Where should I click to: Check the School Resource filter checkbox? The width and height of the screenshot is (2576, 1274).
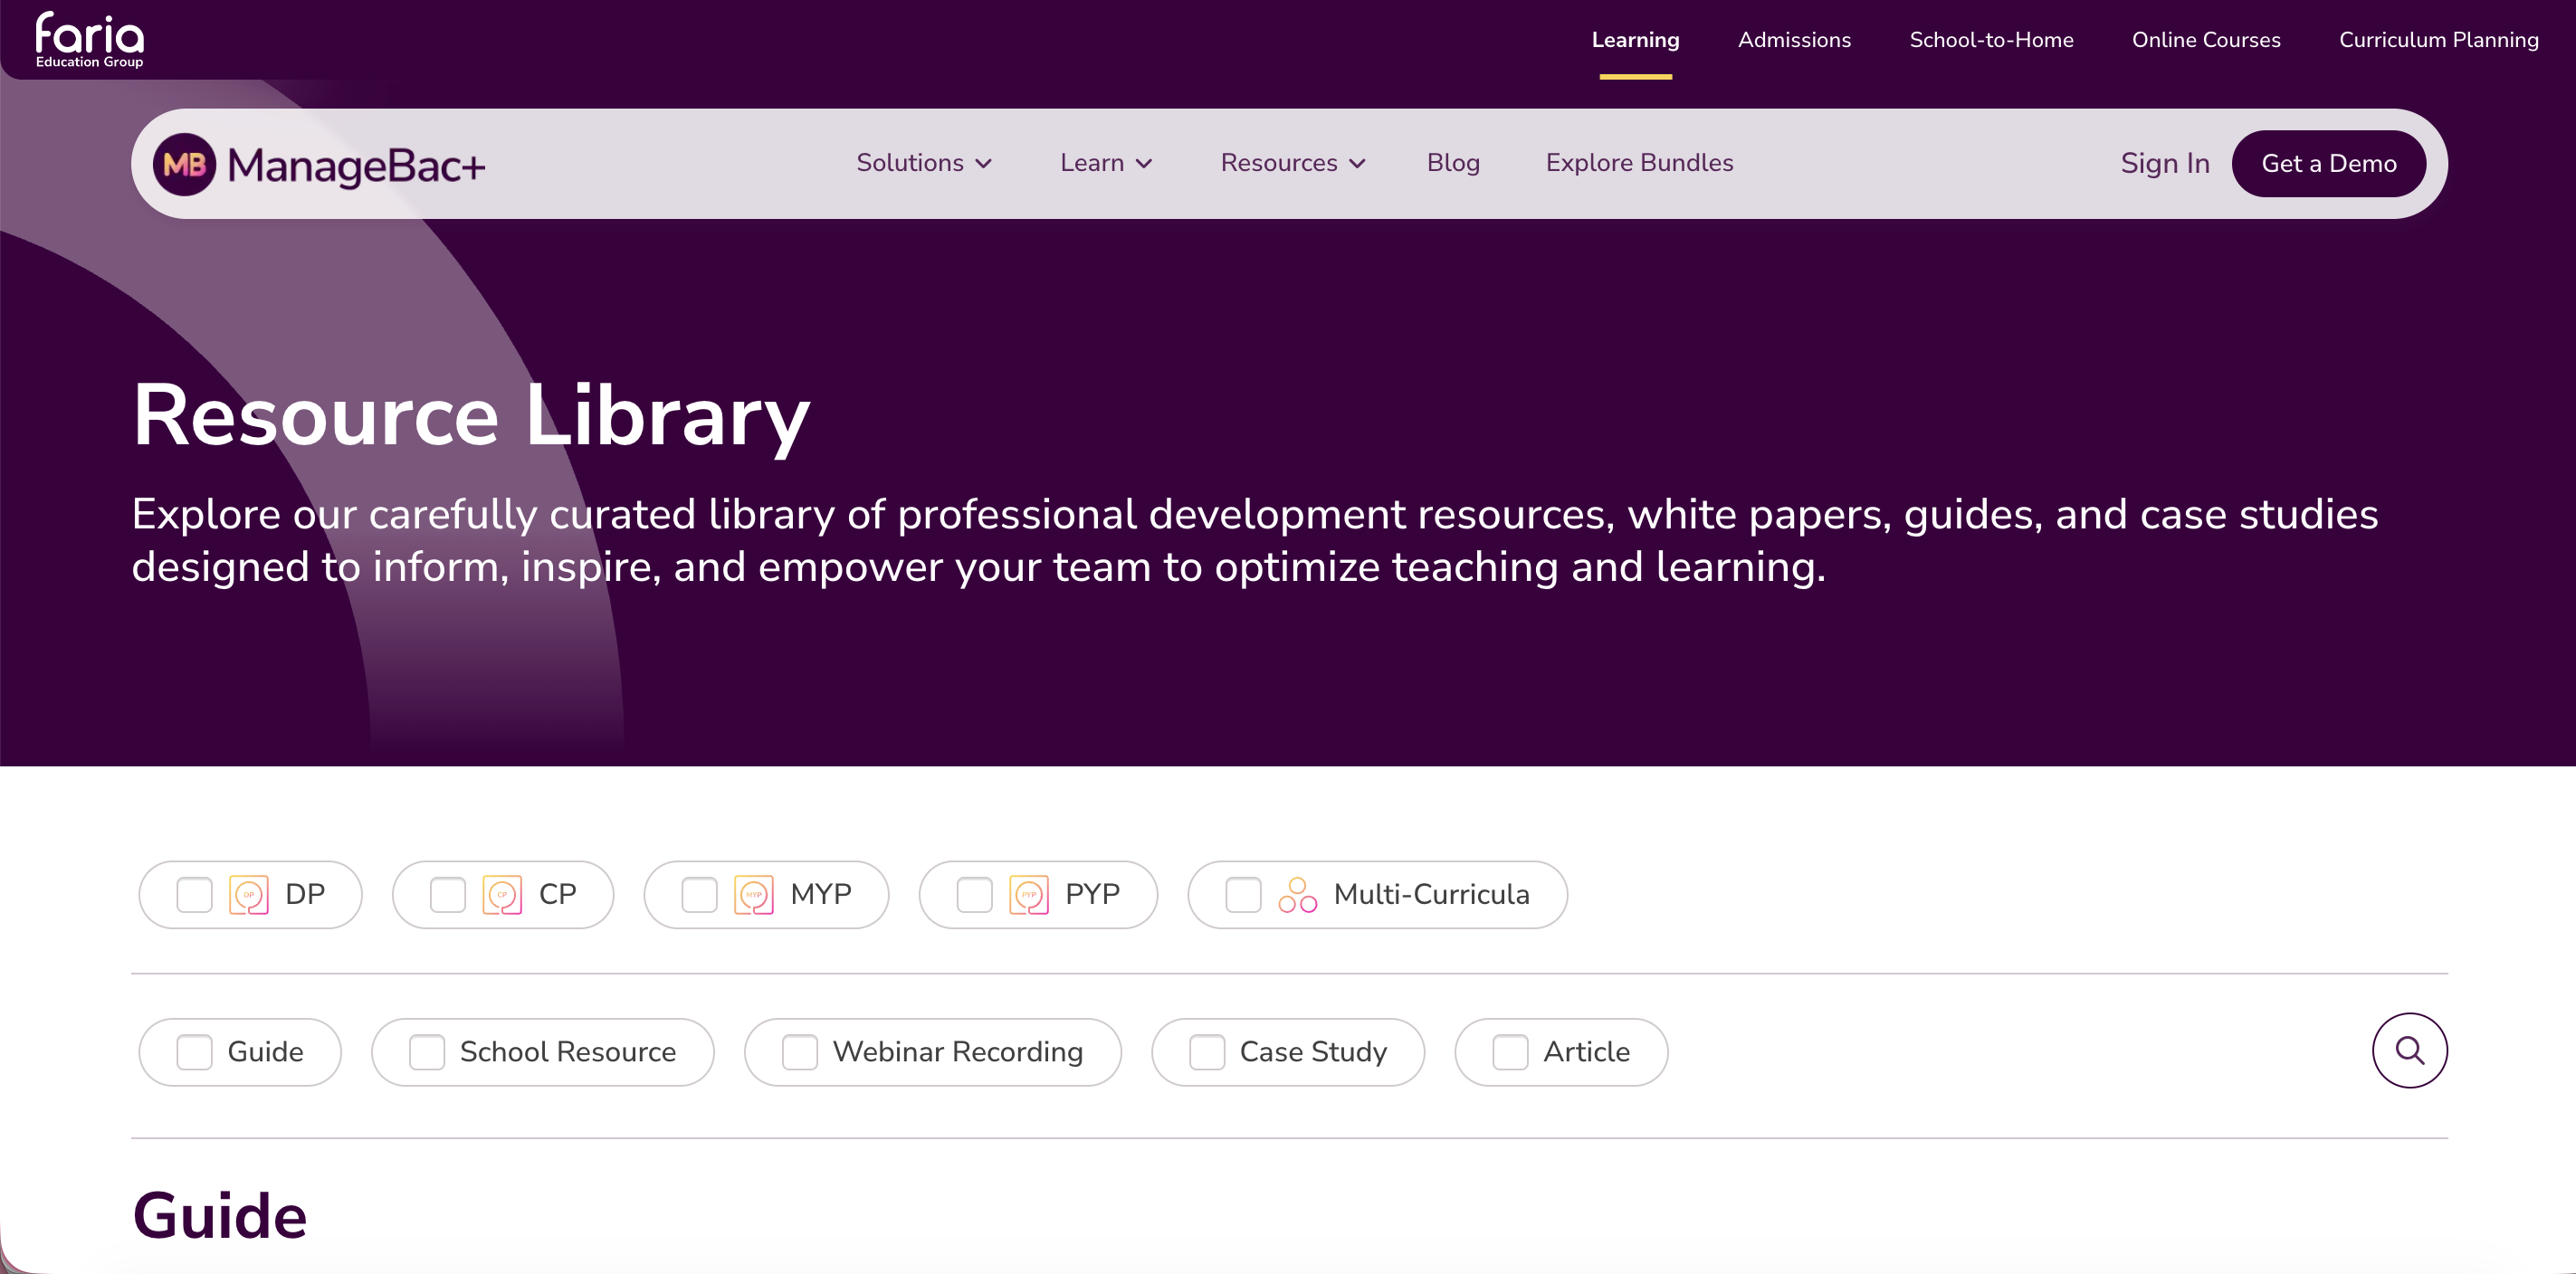tap(427, 1052)
